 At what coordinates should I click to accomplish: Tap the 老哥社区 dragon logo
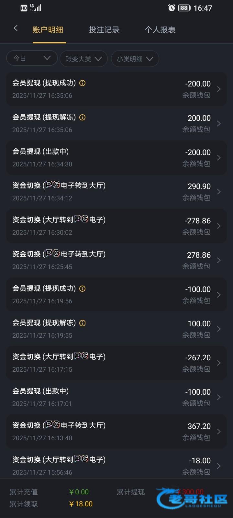coord(192,498)
